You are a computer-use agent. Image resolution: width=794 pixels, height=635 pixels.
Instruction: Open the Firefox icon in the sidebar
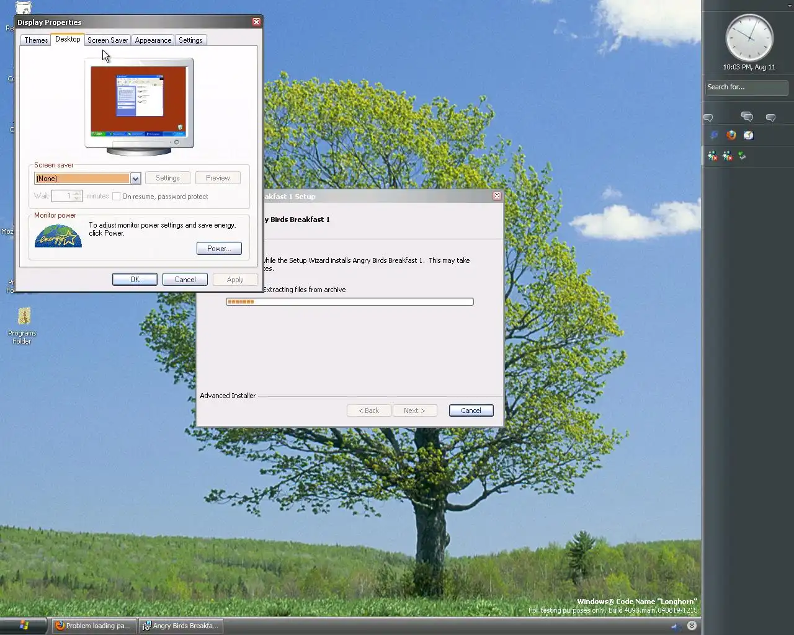[731, 135]
